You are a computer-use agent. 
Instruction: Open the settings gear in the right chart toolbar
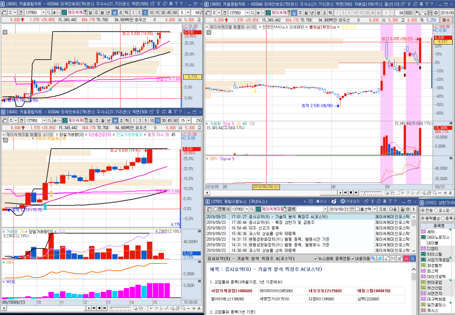click(436, 13)
